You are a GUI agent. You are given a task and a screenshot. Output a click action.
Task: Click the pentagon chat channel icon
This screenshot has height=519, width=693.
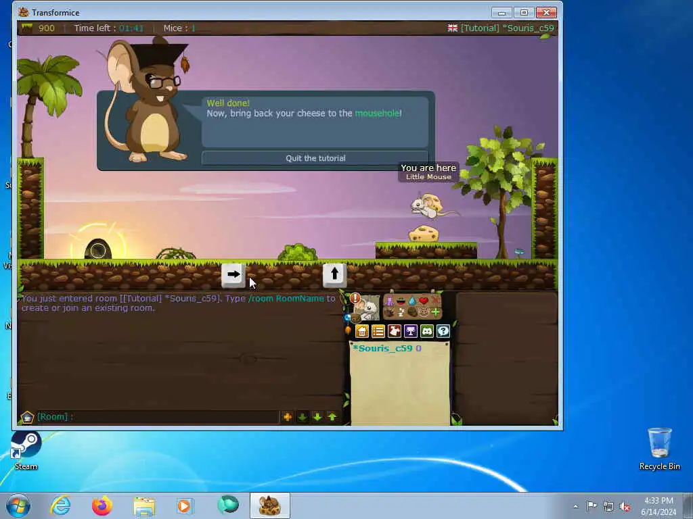point(27,416)
